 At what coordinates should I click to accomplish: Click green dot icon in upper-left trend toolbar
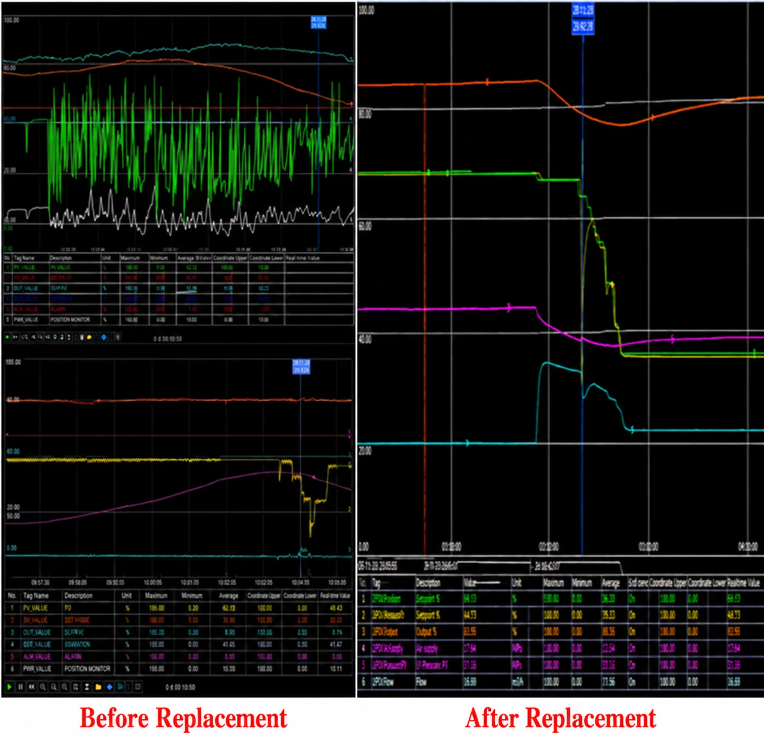7,337
